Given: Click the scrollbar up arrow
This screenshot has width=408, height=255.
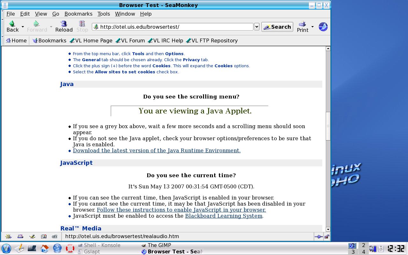Looking at the screenshot, I should pos(328,48).
